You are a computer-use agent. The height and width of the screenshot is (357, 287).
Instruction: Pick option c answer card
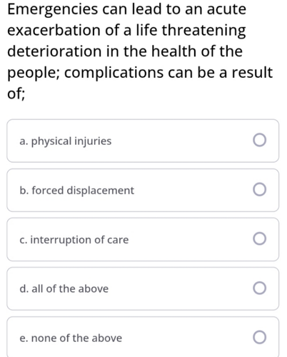click(143, 239)
